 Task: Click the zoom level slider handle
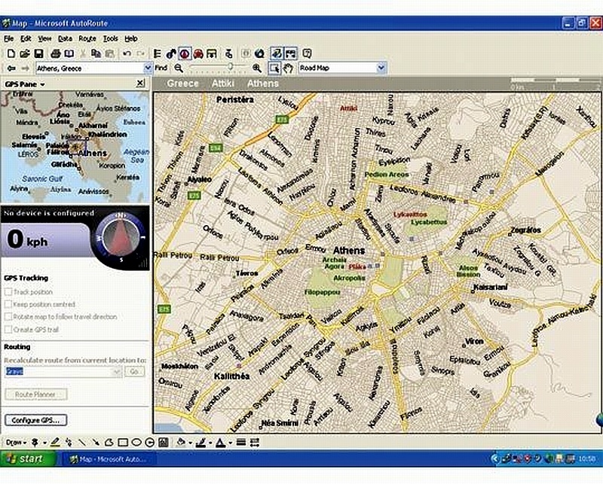coord(231,68)
